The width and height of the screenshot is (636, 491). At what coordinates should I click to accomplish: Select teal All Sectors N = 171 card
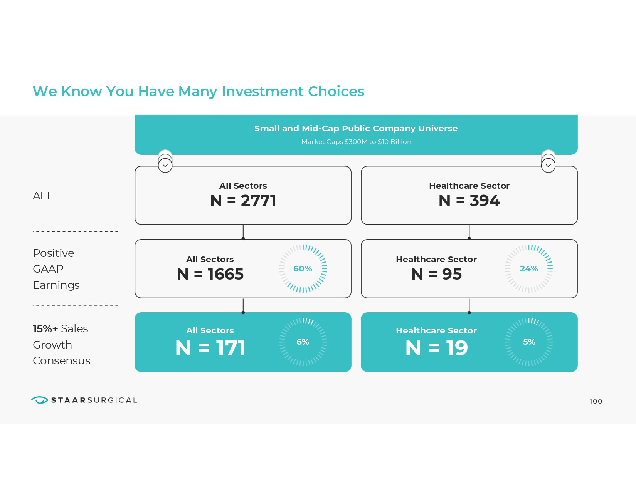(210, 342)
